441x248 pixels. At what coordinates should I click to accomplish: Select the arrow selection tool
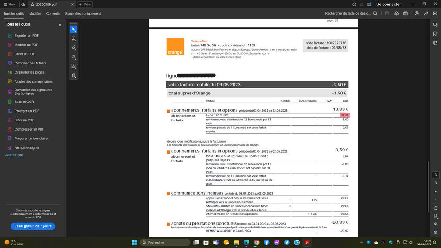click(x=74, y=30)
